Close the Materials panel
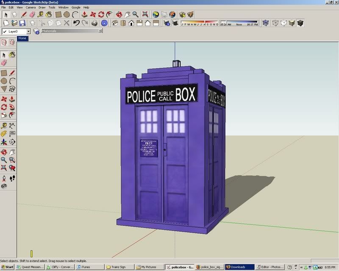Screen dimensions: 339x271 pyautogui.click(x=100, y=31)
